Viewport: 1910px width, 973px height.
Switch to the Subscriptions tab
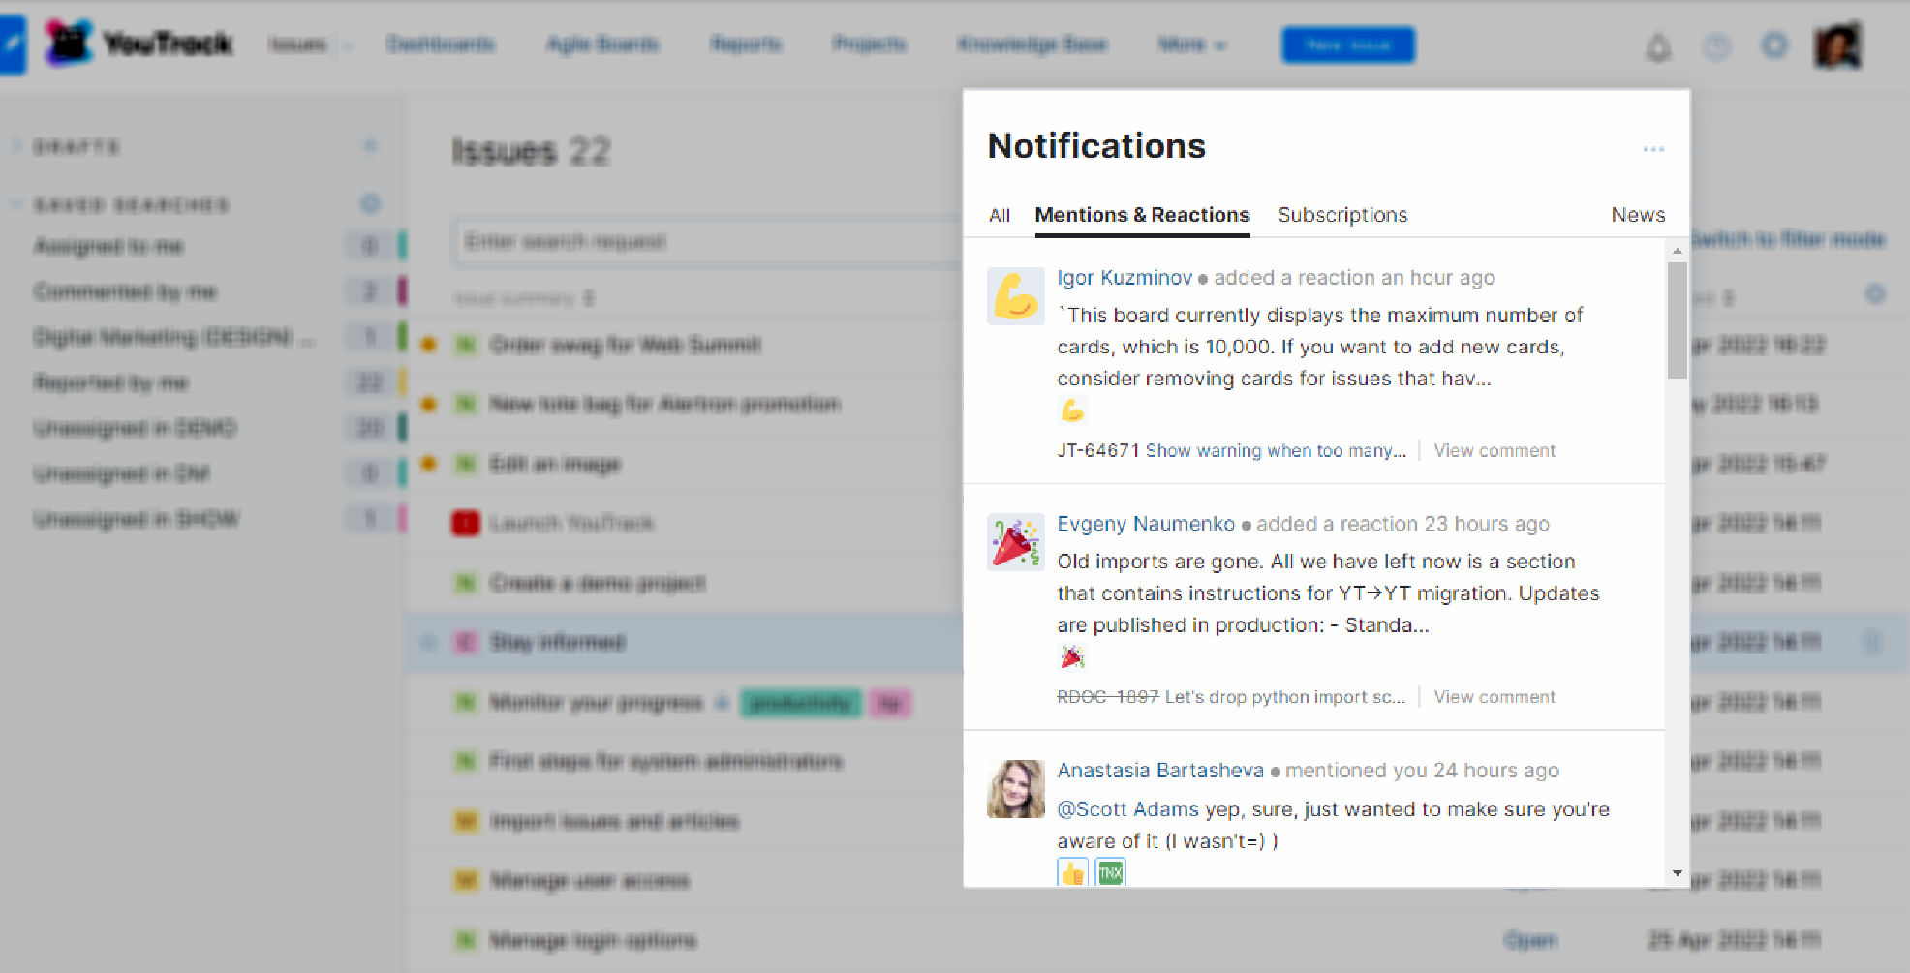pos(1342,215)
